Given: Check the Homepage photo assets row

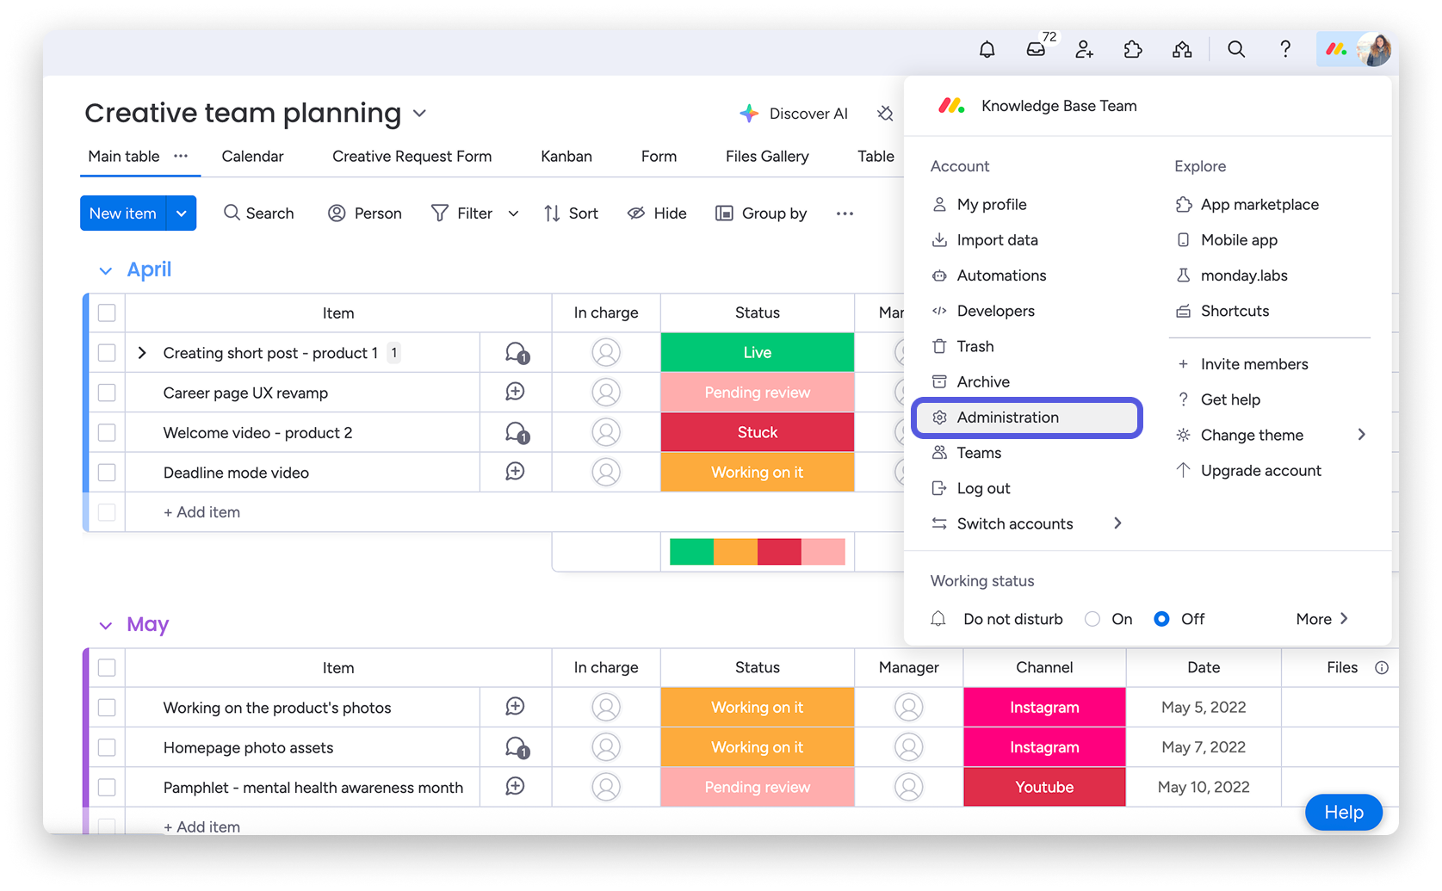Looking at the screenshot, I should [107, 747].
